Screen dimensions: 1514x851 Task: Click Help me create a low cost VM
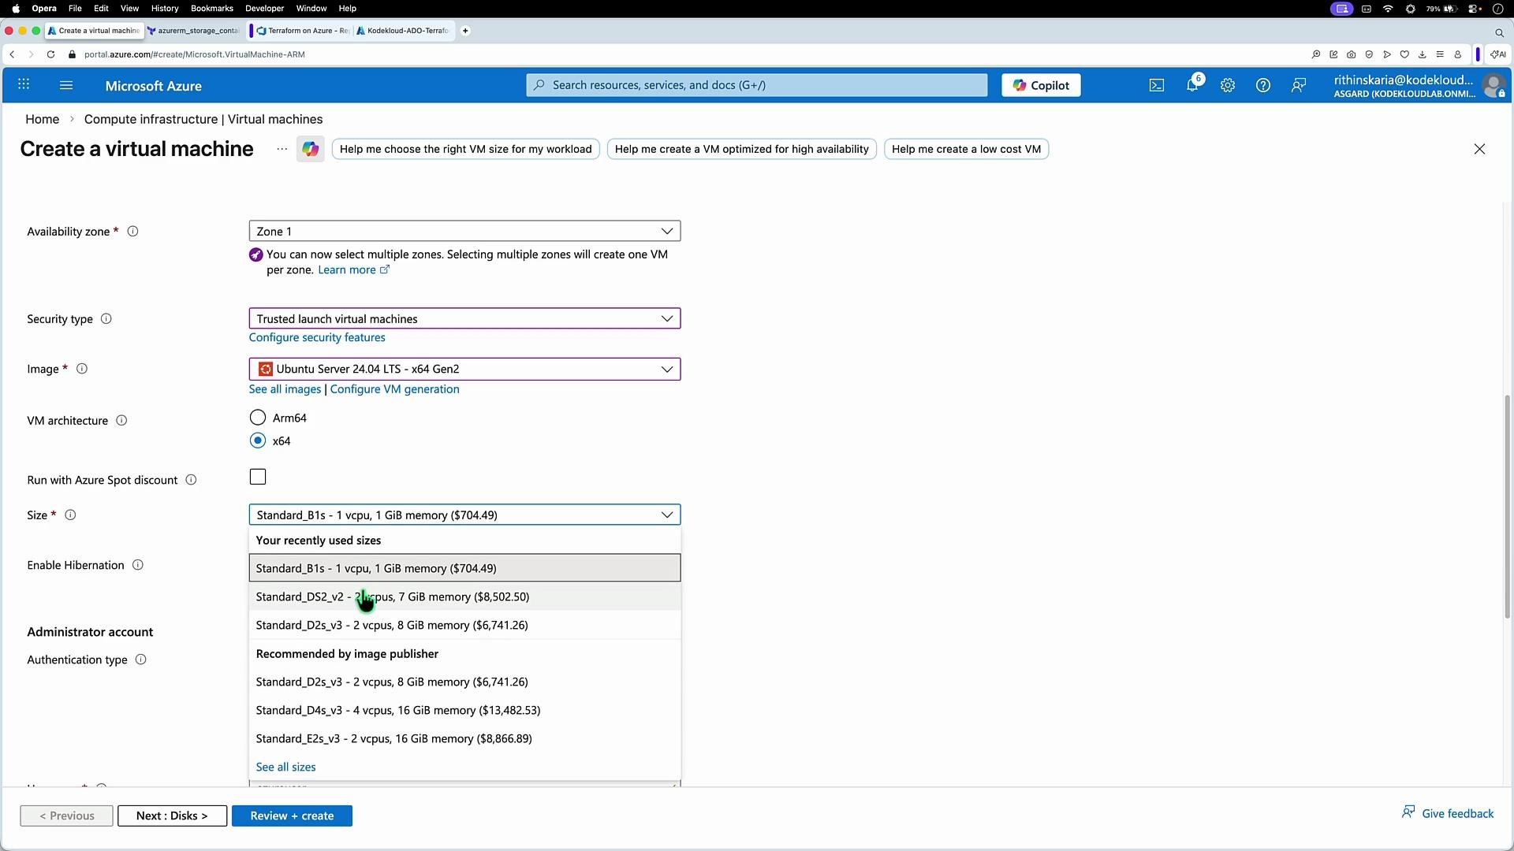pyautogui.click(x=966, y=149)
